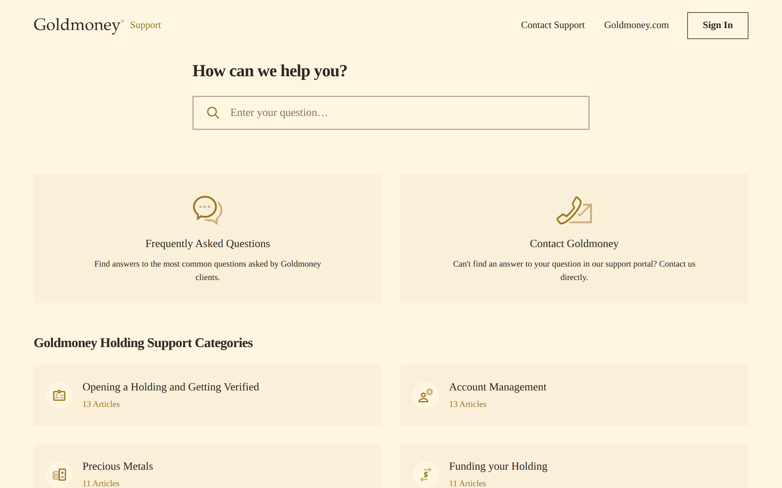Click the How can we help you? heading

270,71
